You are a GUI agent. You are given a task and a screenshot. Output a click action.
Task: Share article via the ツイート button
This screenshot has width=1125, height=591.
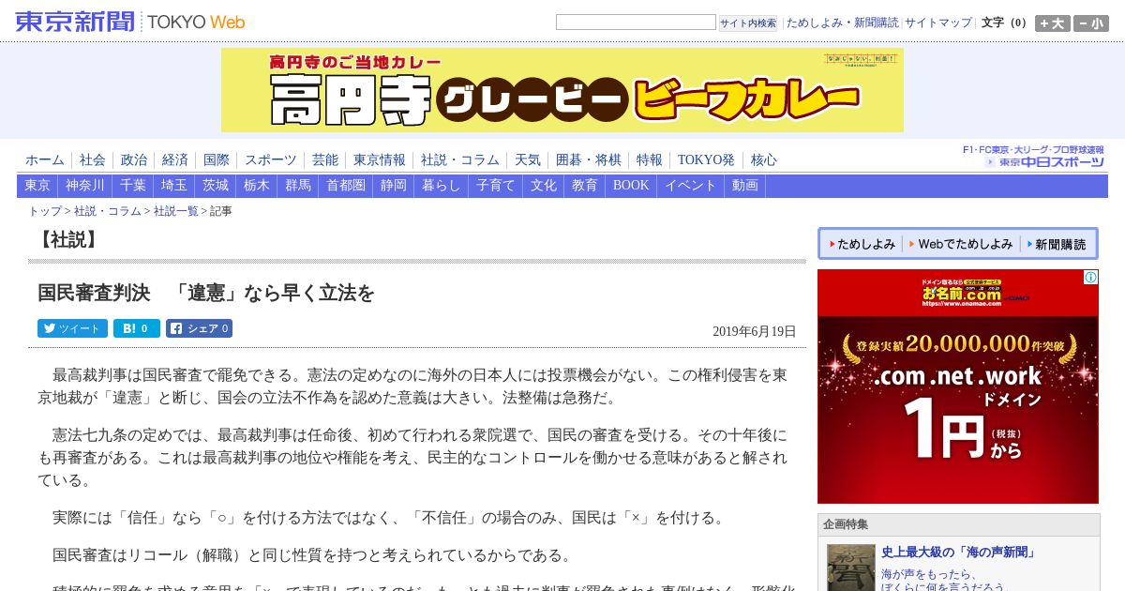tap(72, 328)
